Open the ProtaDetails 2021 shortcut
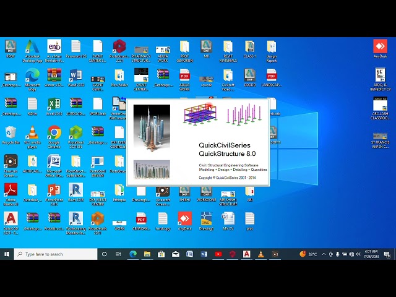The height and width of the screenshot is (297, 396). click(98, 223)
